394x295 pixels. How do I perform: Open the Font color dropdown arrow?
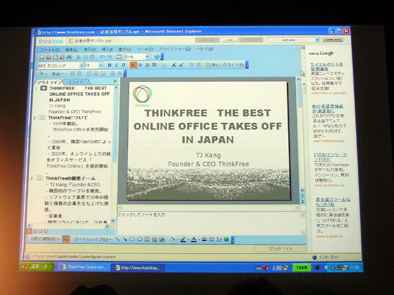199,239
